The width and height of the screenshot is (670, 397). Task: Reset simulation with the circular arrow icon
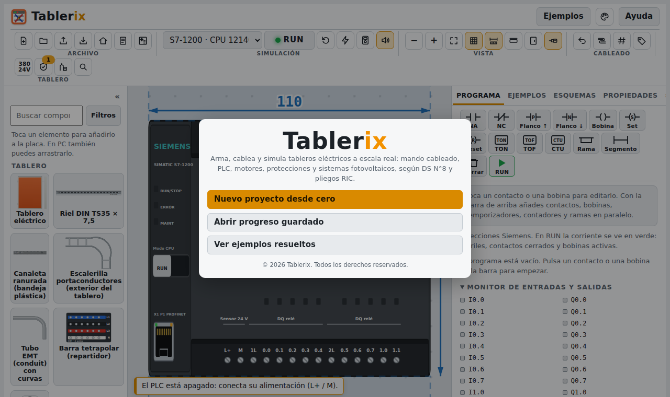(x=326, y=40)
